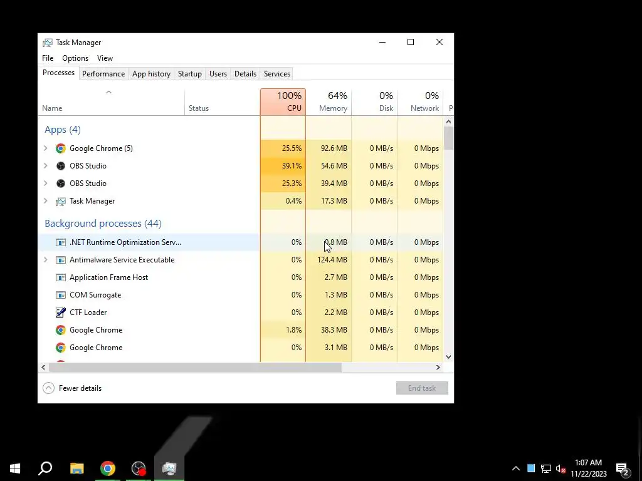
Task: Click the Task Manager process row icon
Action: click(61, 201)
